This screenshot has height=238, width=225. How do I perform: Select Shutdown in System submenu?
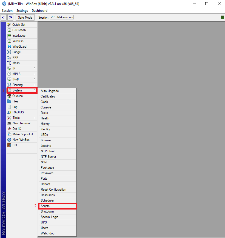click(57, 211)
